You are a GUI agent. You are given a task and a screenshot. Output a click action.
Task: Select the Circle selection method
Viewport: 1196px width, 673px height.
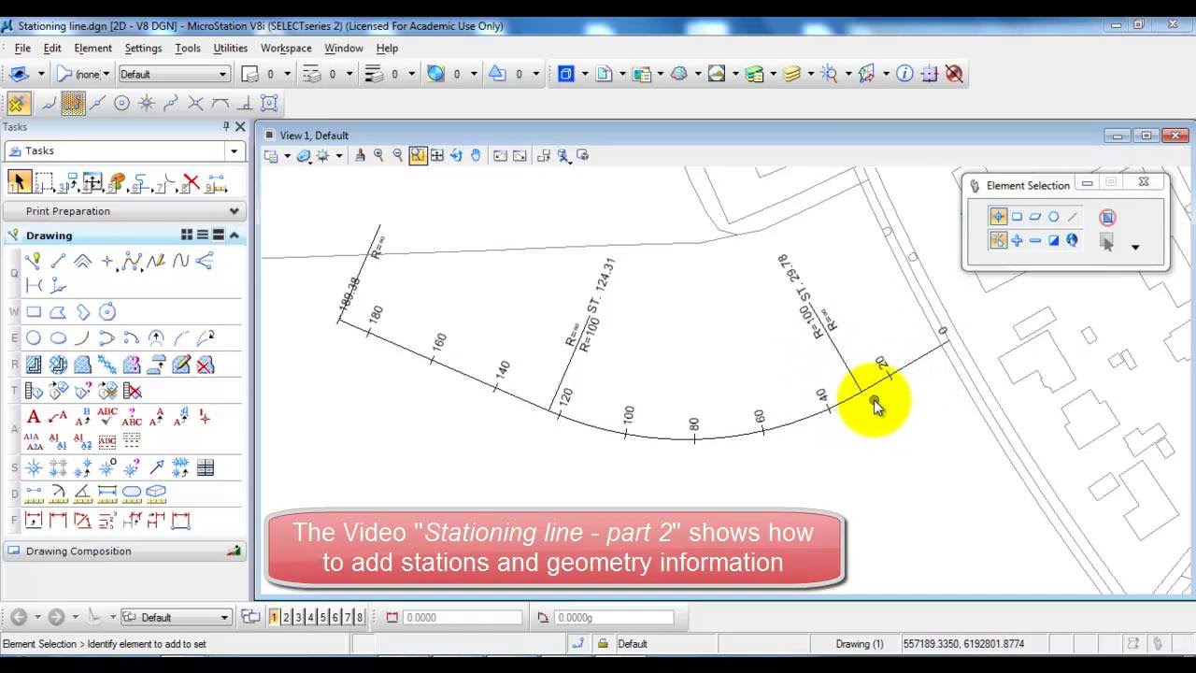pyautogui.click(x=1053, y=217)
